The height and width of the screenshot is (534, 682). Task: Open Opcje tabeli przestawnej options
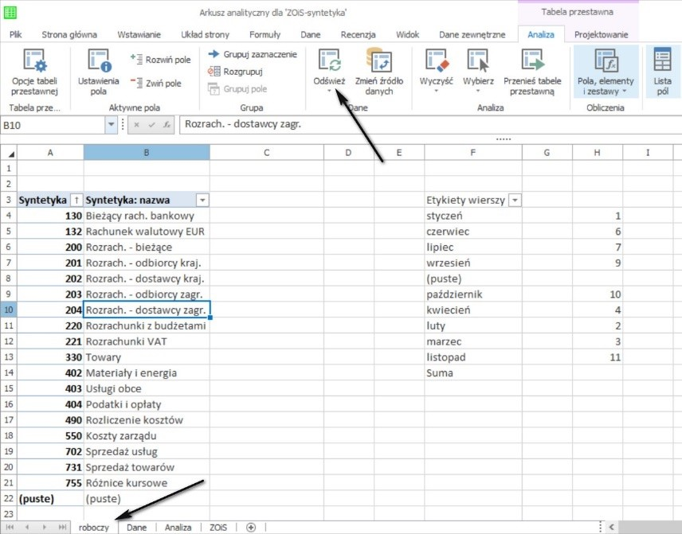click(x=34, y=72)
